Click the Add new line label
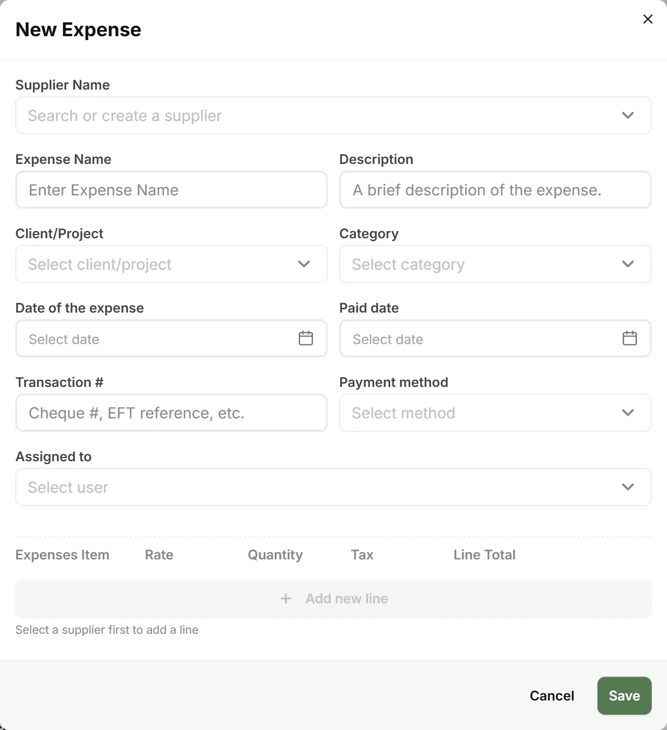Viewport: 667px width, 730px height. [347, 598]
